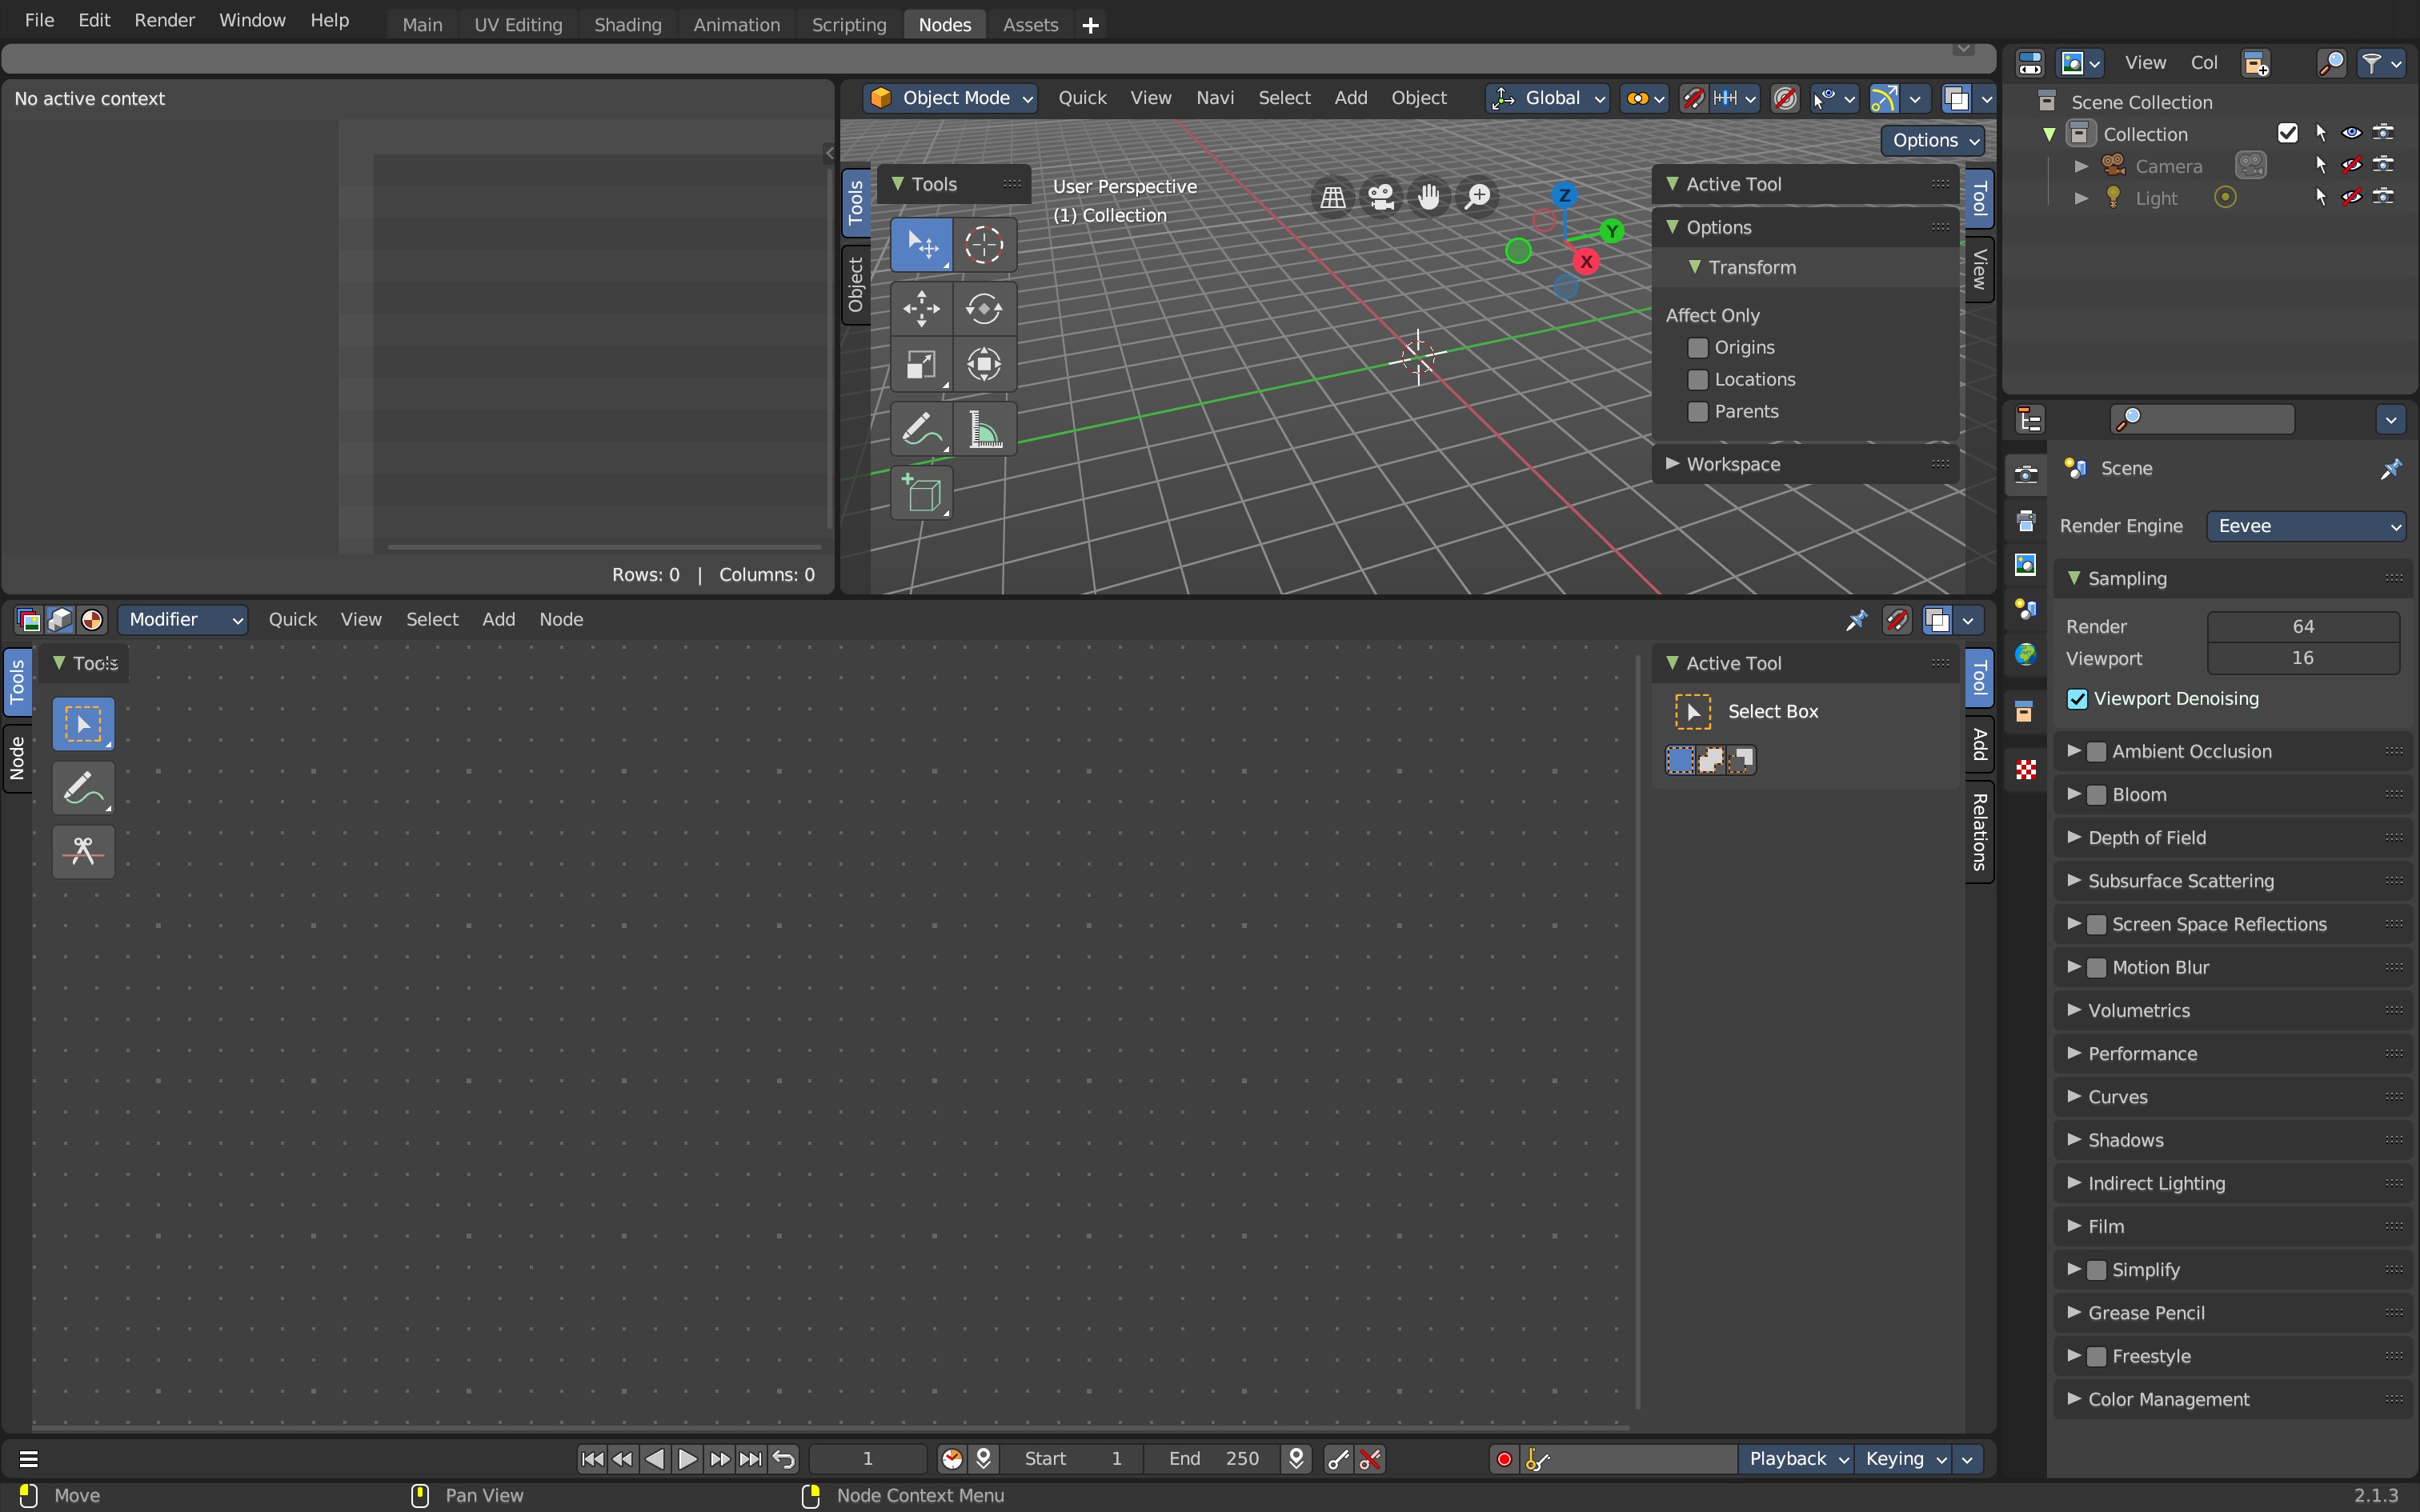2420x1512 pixels.
Task: Select the Add Cube tool
Action: click(921, 493)
